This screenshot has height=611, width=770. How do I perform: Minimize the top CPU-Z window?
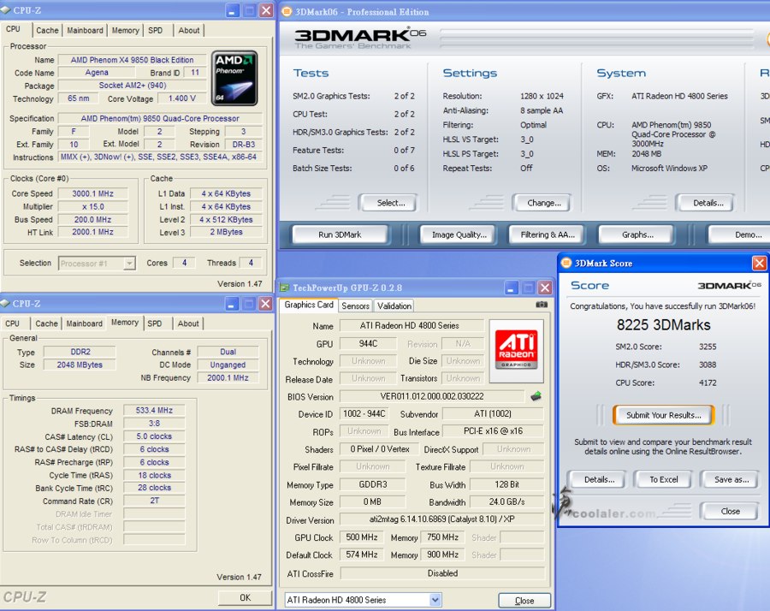point(232,10)
